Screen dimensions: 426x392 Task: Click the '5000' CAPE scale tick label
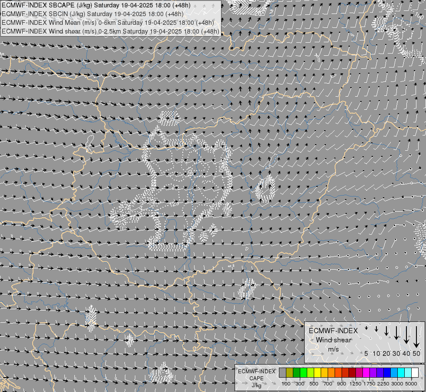(411, 384)
